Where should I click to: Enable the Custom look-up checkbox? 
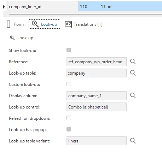(x=69, y=84)
